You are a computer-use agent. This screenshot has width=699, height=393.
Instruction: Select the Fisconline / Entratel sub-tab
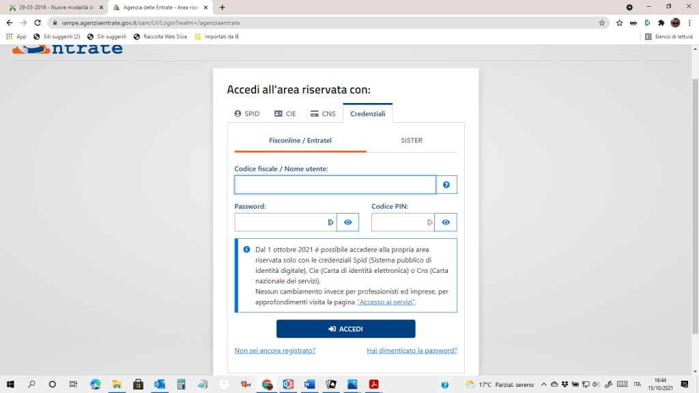tap(300, 141)
